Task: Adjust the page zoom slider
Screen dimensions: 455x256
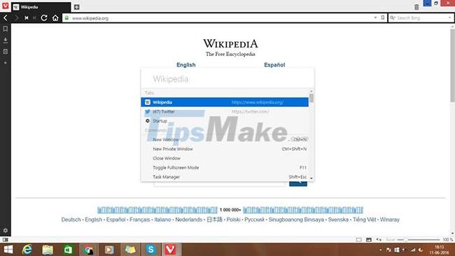Action: (x=419, y=240)
